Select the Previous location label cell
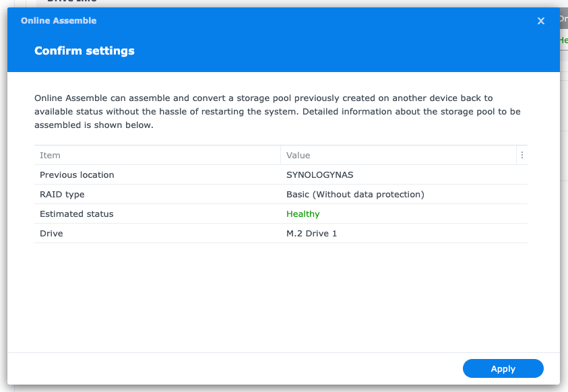Viewport: 568px width, 392px height. [157, 175]
